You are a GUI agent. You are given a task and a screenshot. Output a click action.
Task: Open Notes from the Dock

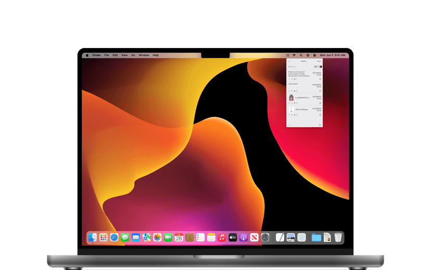(211, 237)
